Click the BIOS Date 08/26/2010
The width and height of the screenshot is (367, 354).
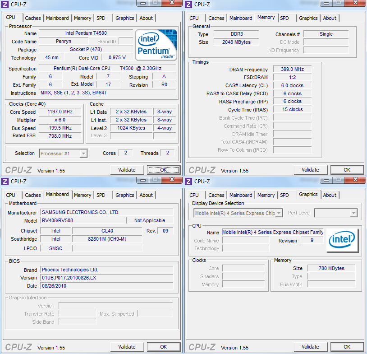tap(107, 286)
